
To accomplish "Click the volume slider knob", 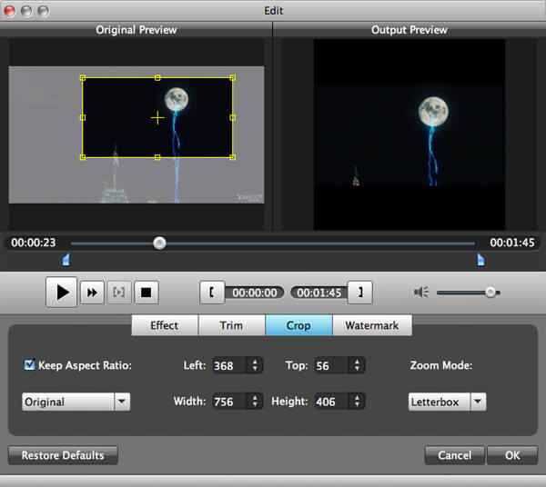I will pyautogui.click(x=490, y=293).
